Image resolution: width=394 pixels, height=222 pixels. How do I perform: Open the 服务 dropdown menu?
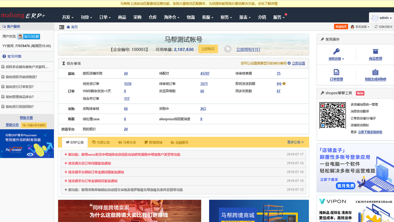279,17
